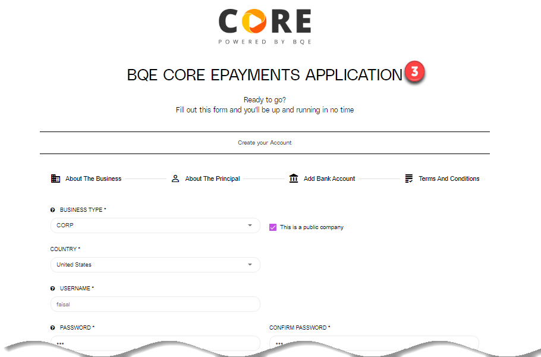Click the This is a public company label
The image size is (541, 357).
pyautogui.click(x=312, y=227)
